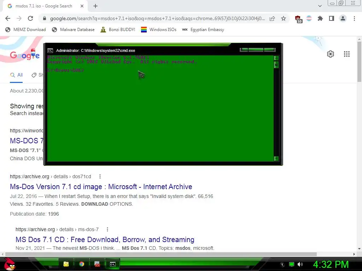Click the 4:32 PM taskbar clock
Screen dimensions: 362x271
click(x=331, y=265)
